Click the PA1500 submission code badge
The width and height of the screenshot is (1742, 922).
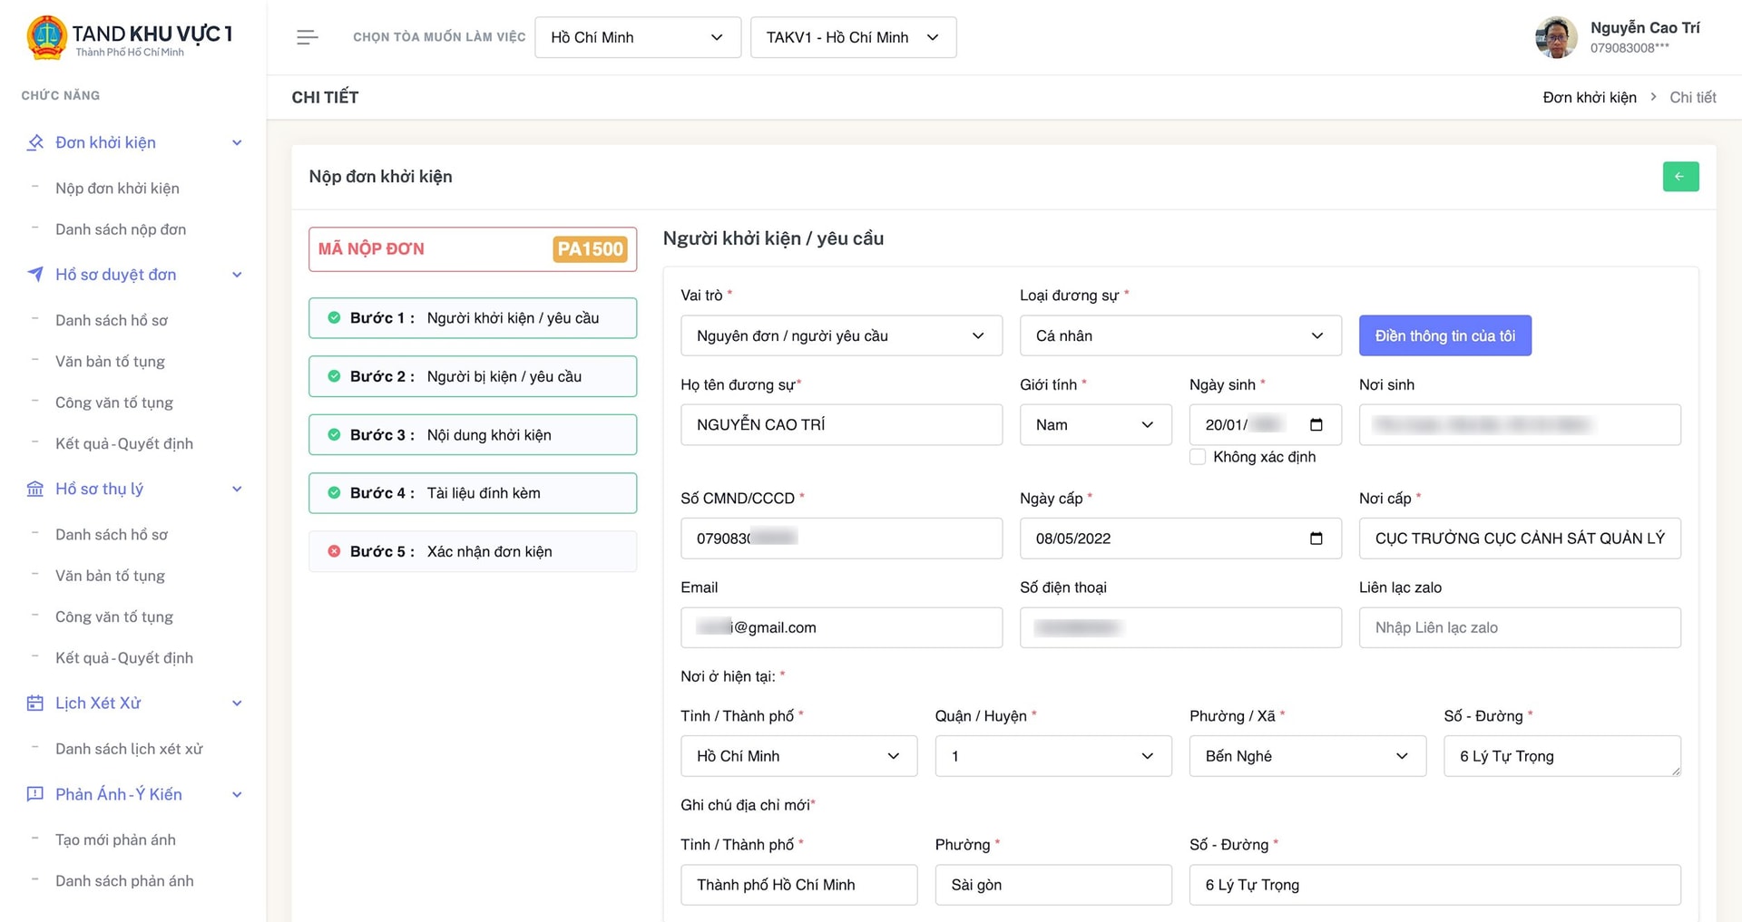point(590,249)
